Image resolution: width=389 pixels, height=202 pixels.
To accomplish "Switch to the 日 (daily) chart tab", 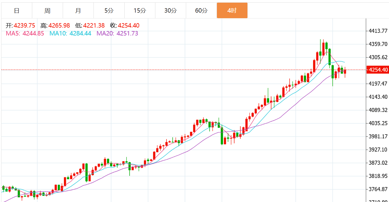I will 17,11.
